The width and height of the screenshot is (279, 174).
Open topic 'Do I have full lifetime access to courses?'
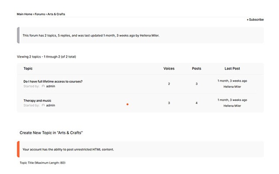click(x=53, y=81)
